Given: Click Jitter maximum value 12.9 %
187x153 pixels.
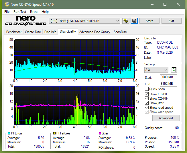Looking at the screenshot, I should pos(131,142).
